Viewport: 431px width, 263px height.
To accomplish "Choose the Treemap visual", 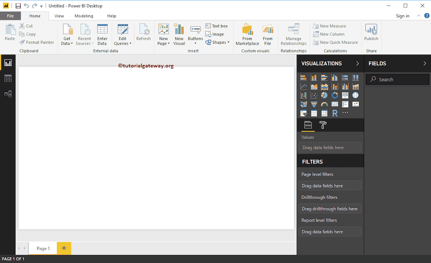I will pyautogui.click(x=345, y=95).
